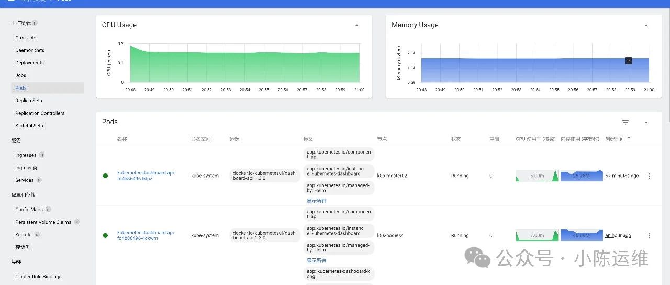The height and width of the screenshot is (285, 670).
Task: Click the 集群 section heading
Action: 16,262
